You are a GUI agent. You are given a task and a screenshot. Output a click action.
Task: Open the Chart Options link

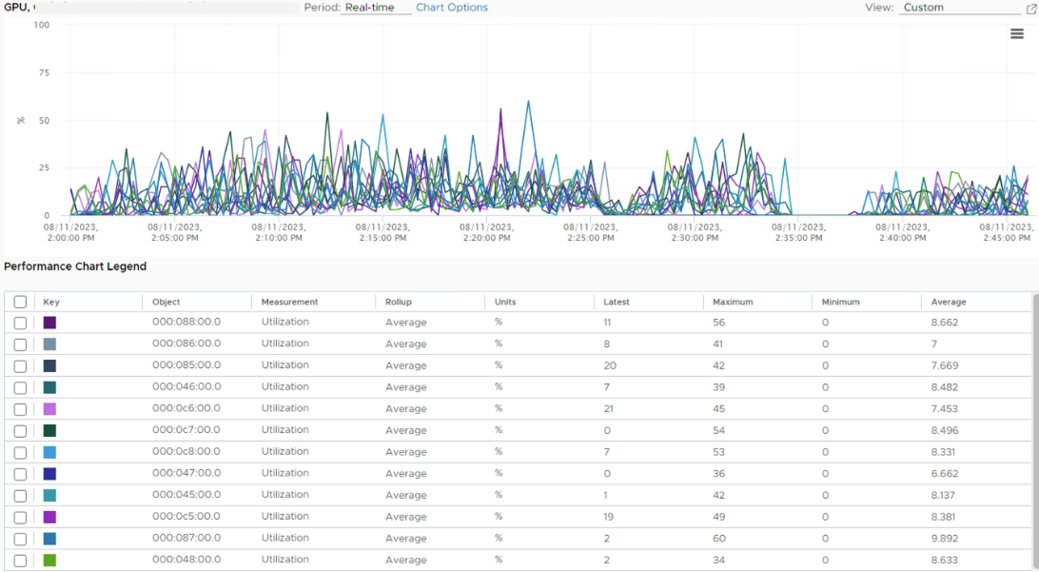tap(452, 8)
